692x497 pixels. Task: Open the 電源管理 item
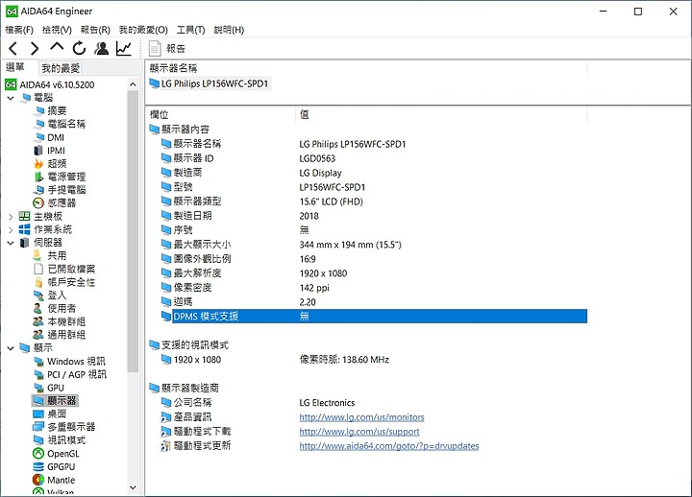click(60, 177)
